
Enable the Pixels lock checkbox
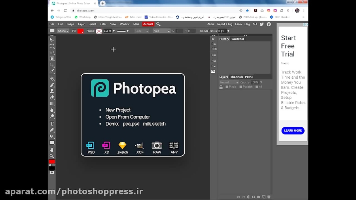227,87
